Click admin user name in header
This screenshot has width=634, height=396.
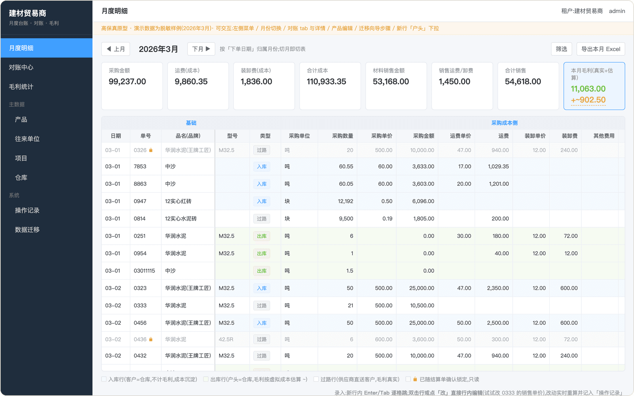tap(617, 11)
